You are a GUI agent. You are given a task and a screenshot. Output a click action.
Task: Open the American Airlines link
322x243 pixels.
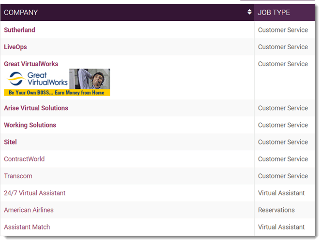(29, 210)
